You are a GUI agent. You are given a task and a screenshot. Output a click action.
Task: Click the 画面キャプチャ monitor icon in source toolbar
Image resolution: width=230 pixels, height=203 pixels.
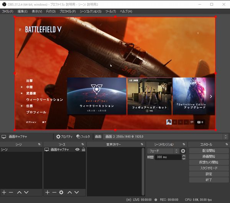[x=4, y=137]
